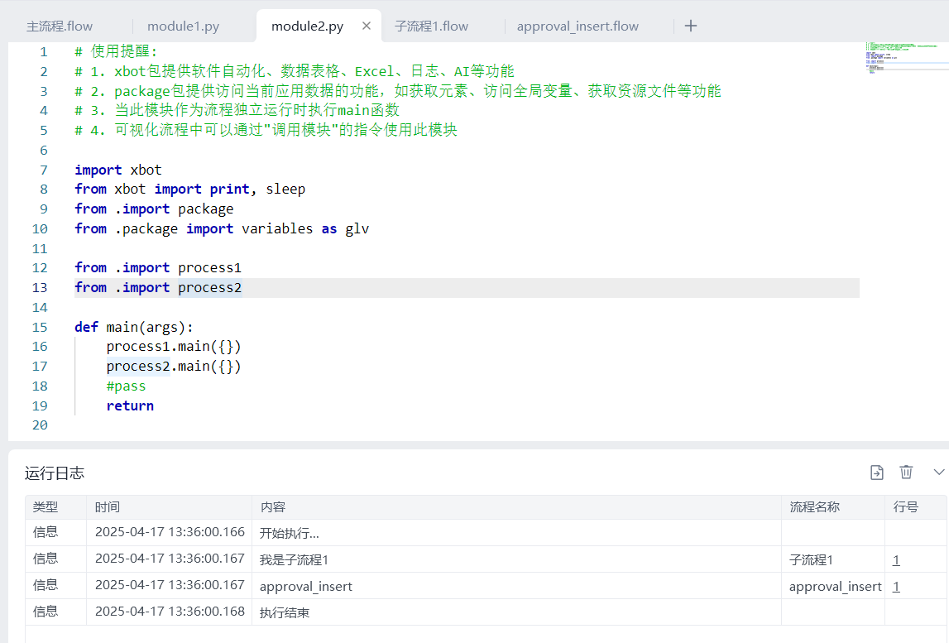Open the module1.py tab
The height and width of the screenshot is (643, 949).
point(183,26)
